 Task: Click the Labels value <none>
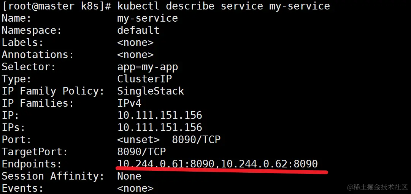click(x=135, y=43)
